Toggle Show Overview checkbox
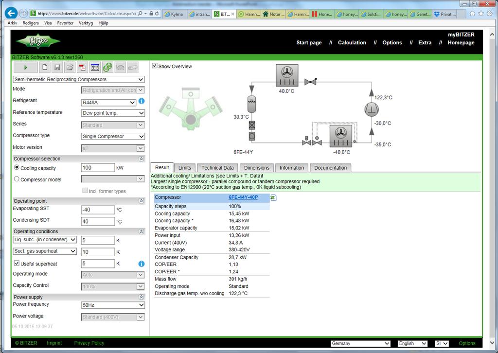This screenshot has height=353, width=498. tap(155, 66)
